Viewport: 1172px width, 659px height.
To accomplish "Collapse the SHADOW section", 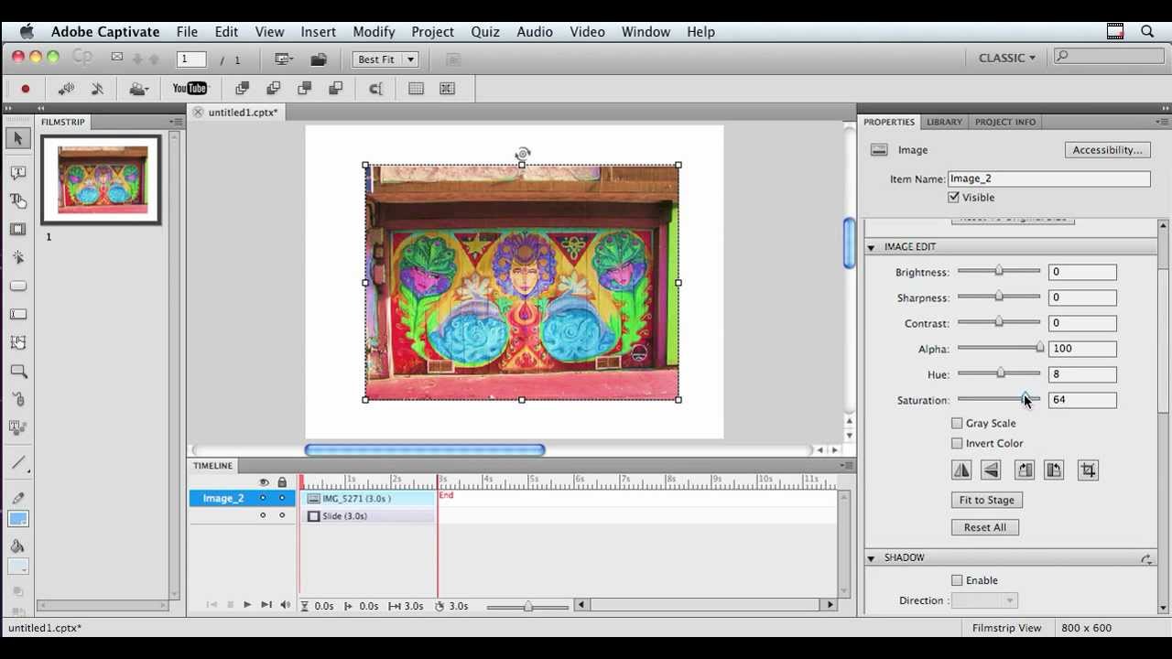I will 871,557.
